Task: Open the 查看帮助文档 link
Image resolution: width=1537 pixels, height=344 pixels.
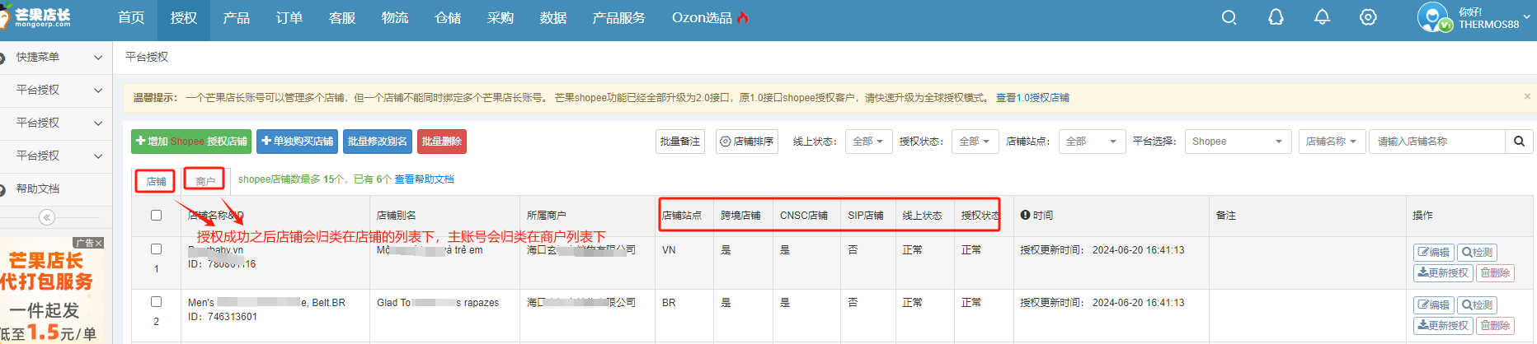Action: [x=424, y=179]
